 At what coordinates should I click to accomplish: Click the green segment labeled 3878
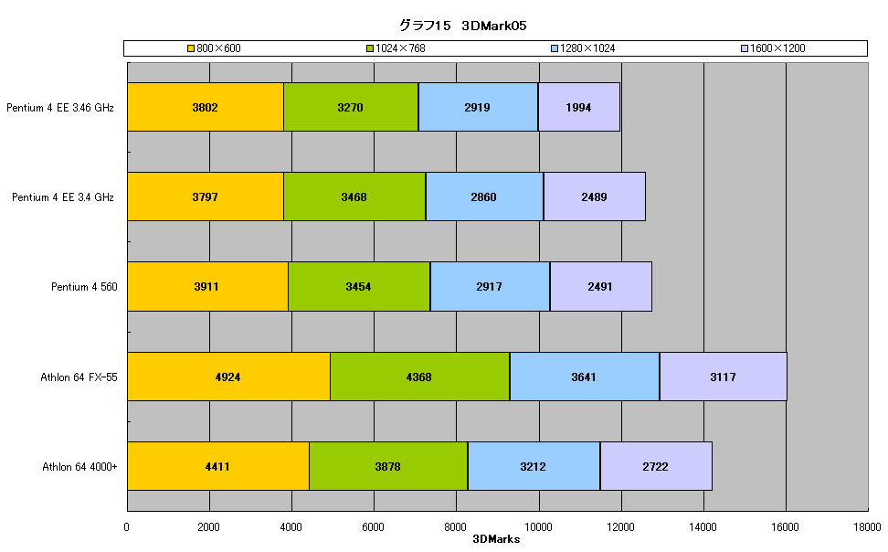pyautogui.click(x=388, y=466)
